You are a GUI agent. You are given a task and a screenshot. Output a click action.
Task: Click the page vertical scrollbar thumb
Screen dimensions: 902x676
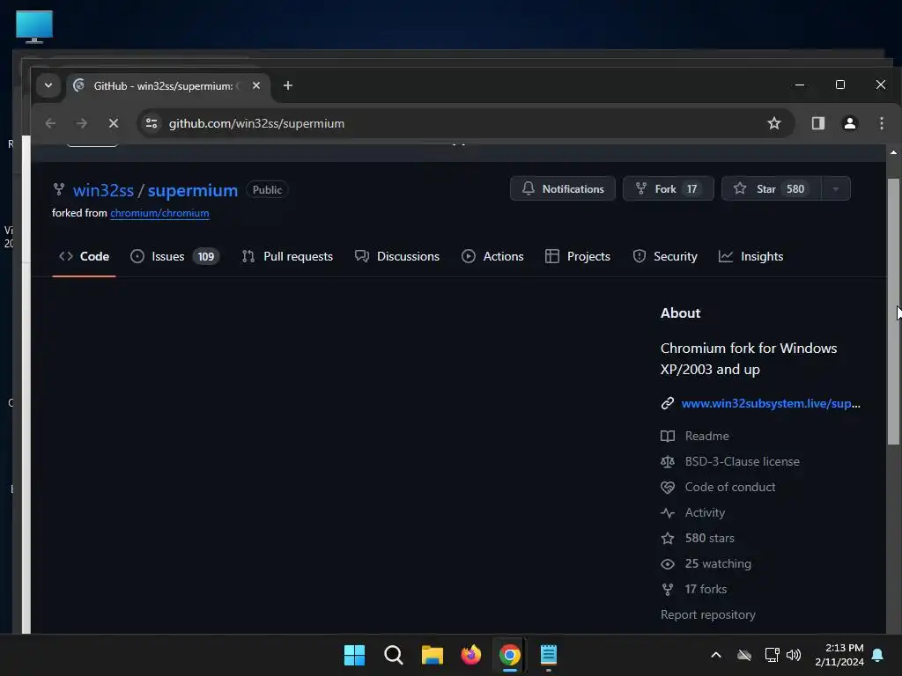(893, 311)
